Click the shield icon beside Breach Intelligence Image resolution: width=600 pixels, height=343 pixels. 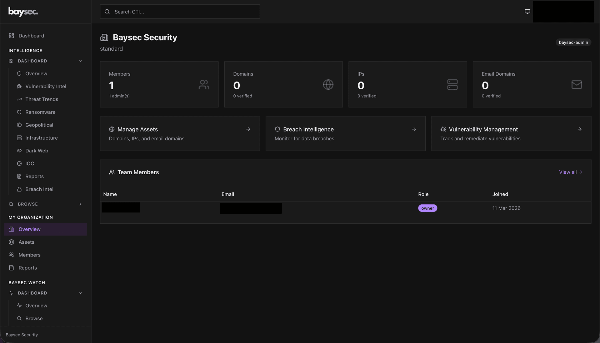coord(277,129)
